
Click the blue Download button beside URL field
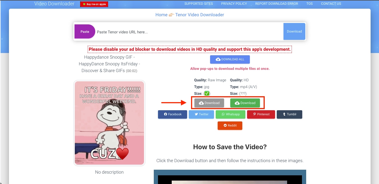[294, 31]
